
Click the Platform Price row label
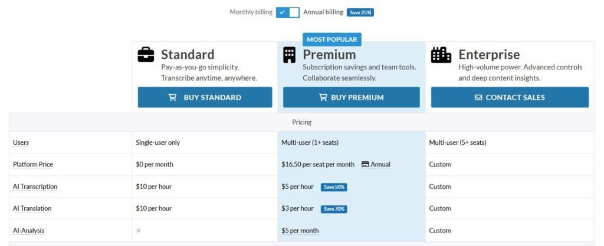pos(33,164)
